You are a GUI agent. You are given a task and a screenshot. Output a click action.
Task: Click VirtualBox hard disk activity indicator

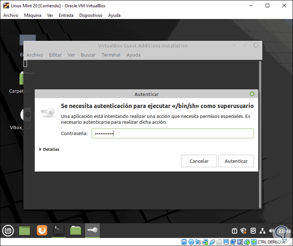(x=184, y=242)
